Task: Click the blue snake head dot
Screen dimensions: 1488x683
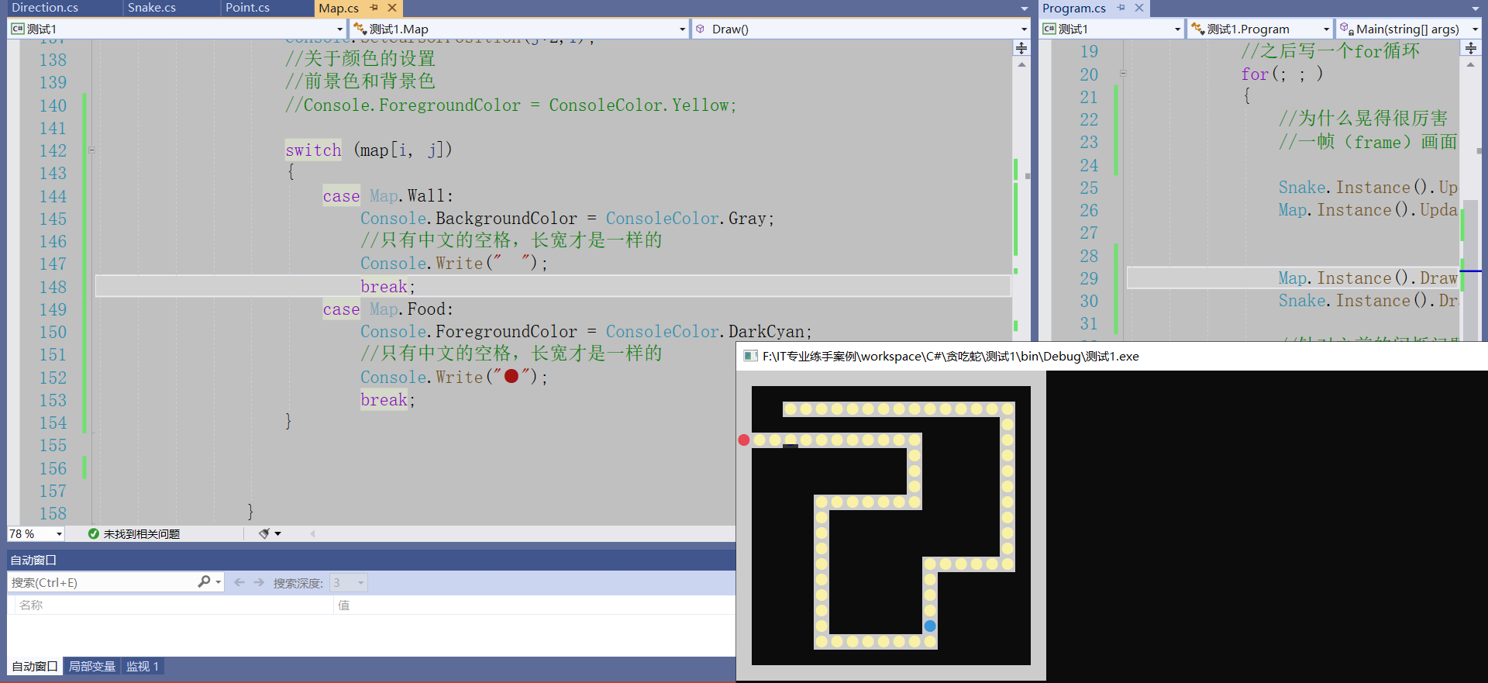Action: pos(930,626)
